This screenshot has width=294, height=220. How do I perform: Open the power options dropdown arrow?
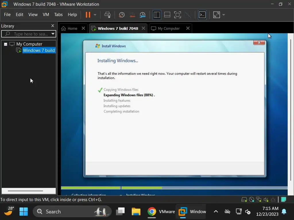(x=95, y=15)
